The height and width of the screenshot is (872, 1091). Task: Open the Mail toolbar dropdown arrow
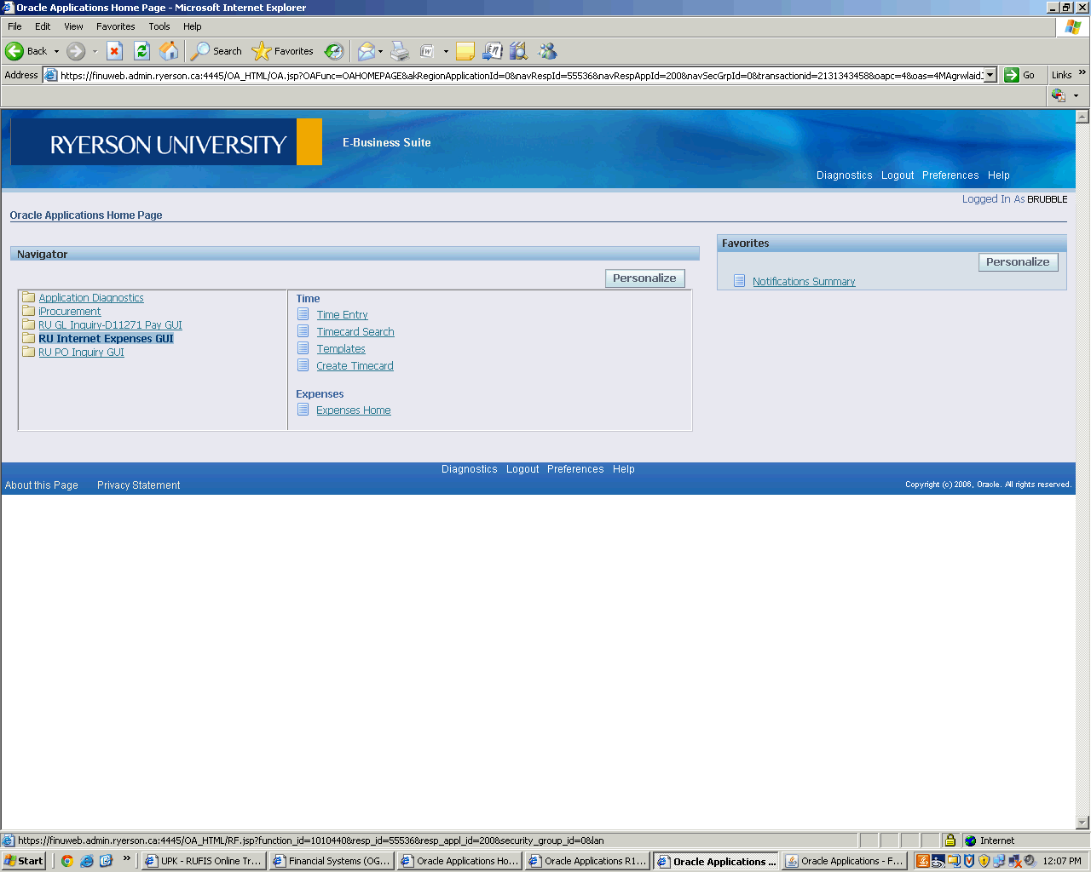coord(380,51)
